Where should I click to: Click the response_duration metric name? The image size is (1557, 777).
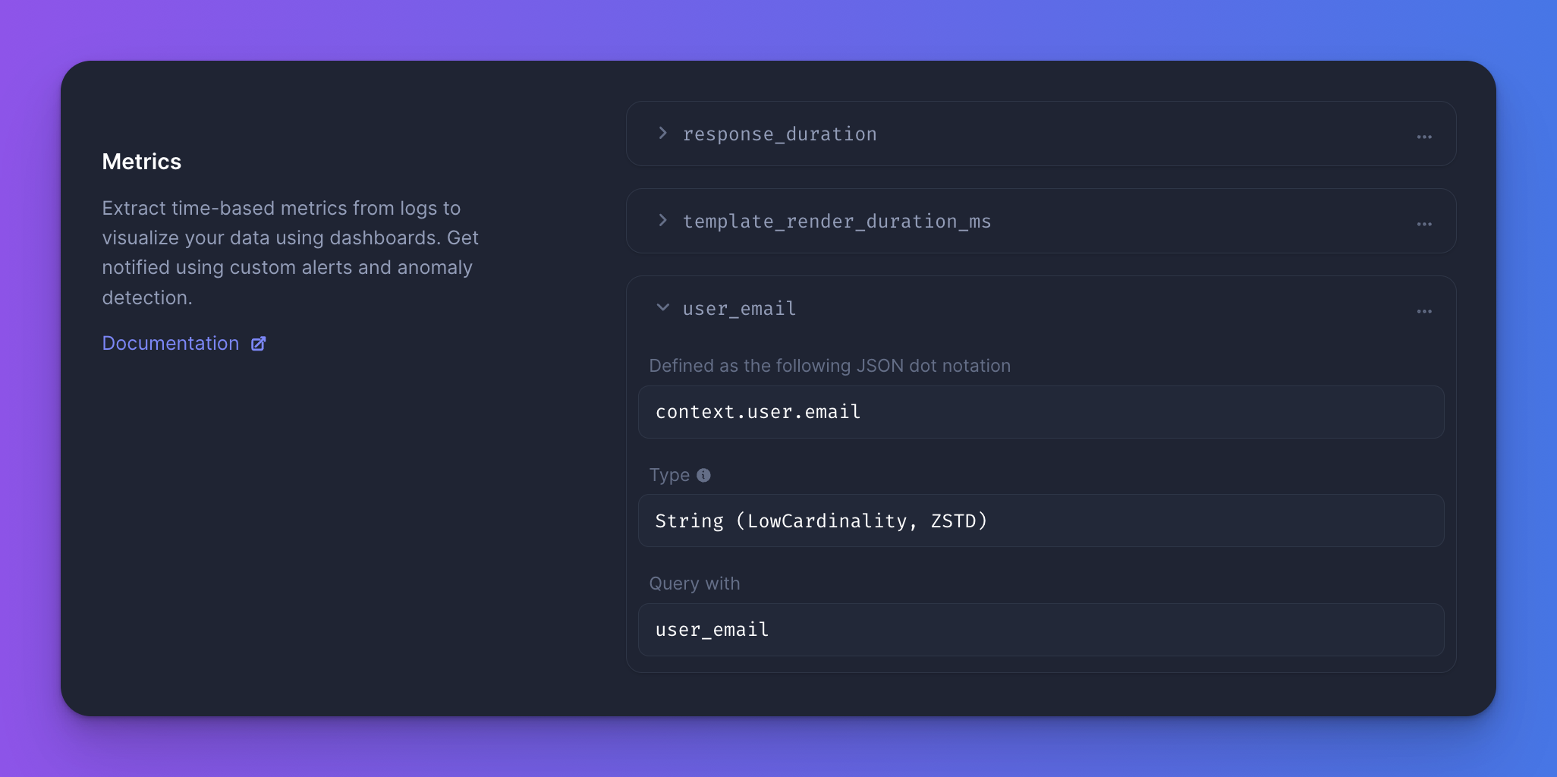point(779,134)
